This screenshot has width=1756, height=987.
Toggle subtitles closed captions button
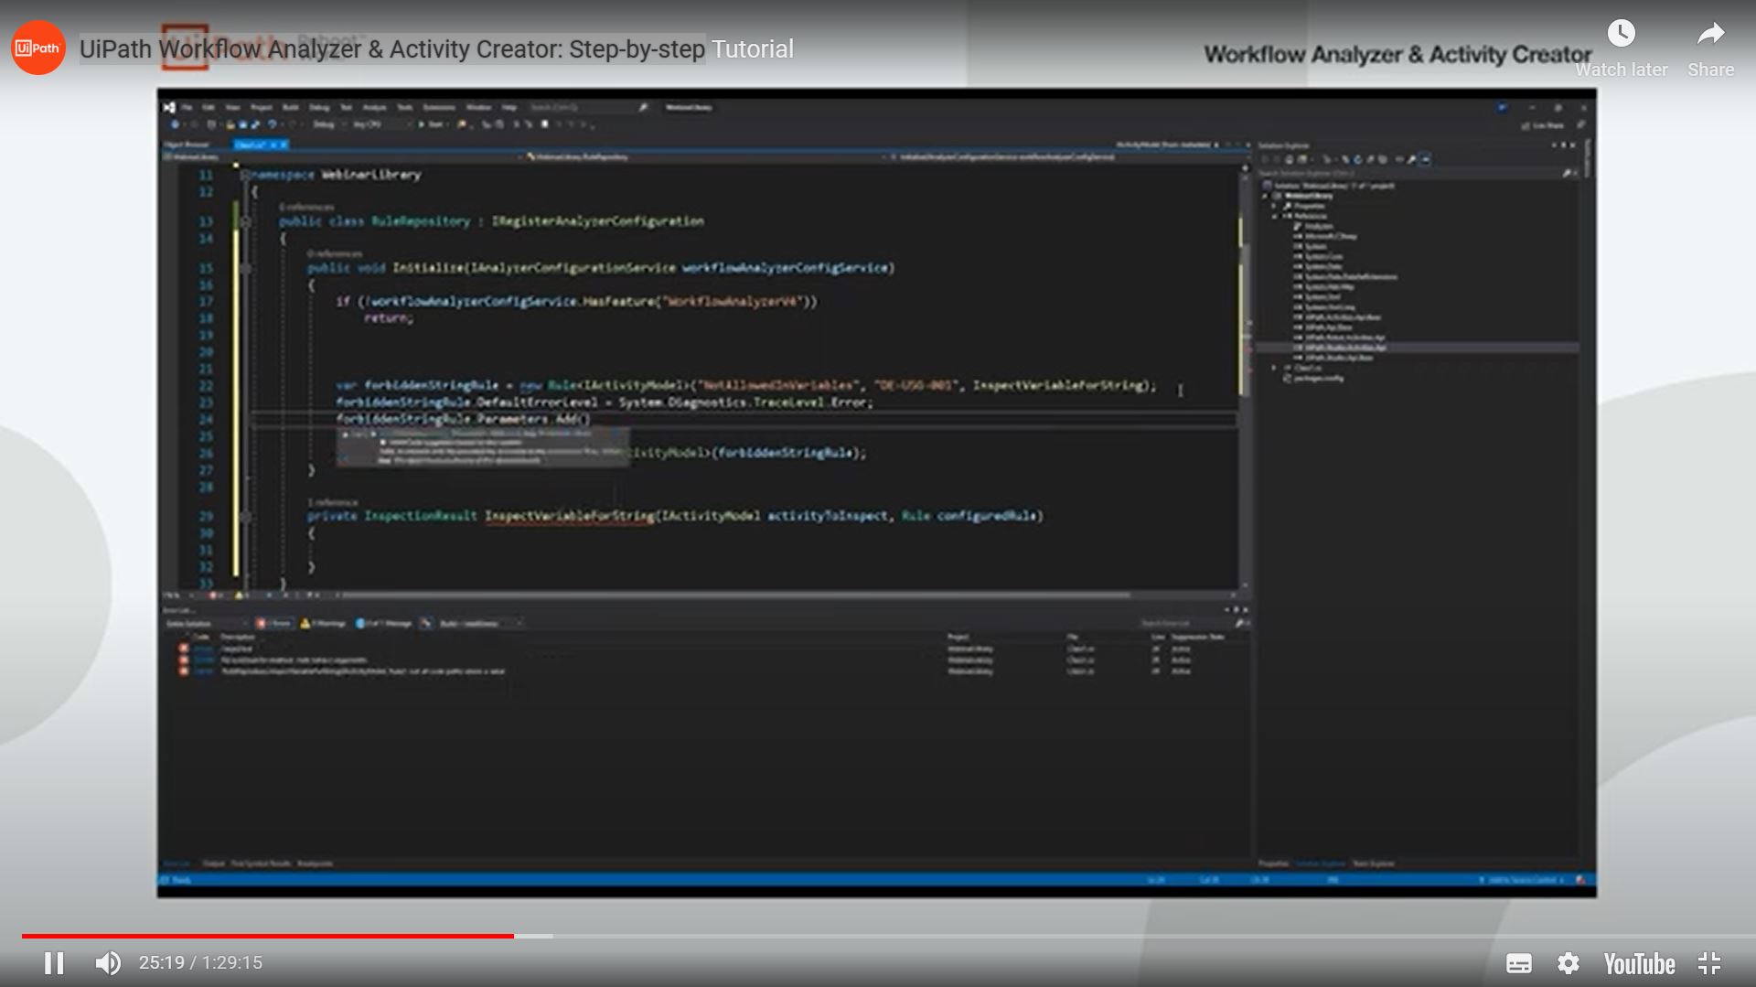pyautogui.click(x=1519, y=963)
